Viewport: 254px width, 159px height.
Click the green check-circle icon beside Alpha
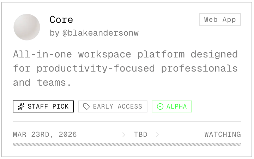160,106
